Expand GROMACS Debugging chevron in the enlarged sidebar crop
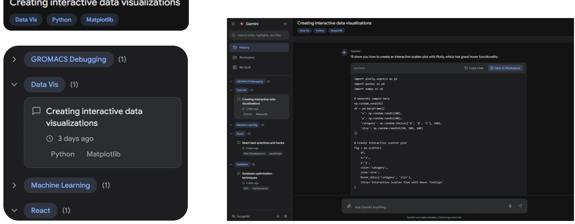 coord(14,59)
